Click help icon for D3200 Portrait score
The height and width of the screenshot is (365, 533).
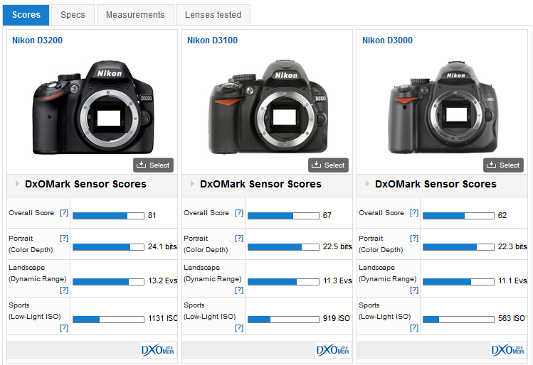click(x=64, y=239)
